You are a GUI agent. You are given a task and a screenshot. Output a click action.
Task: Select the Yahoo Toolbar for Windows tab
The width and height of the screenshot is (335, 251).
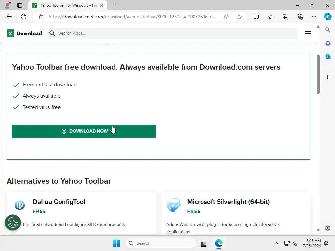[x=67, y=5]
